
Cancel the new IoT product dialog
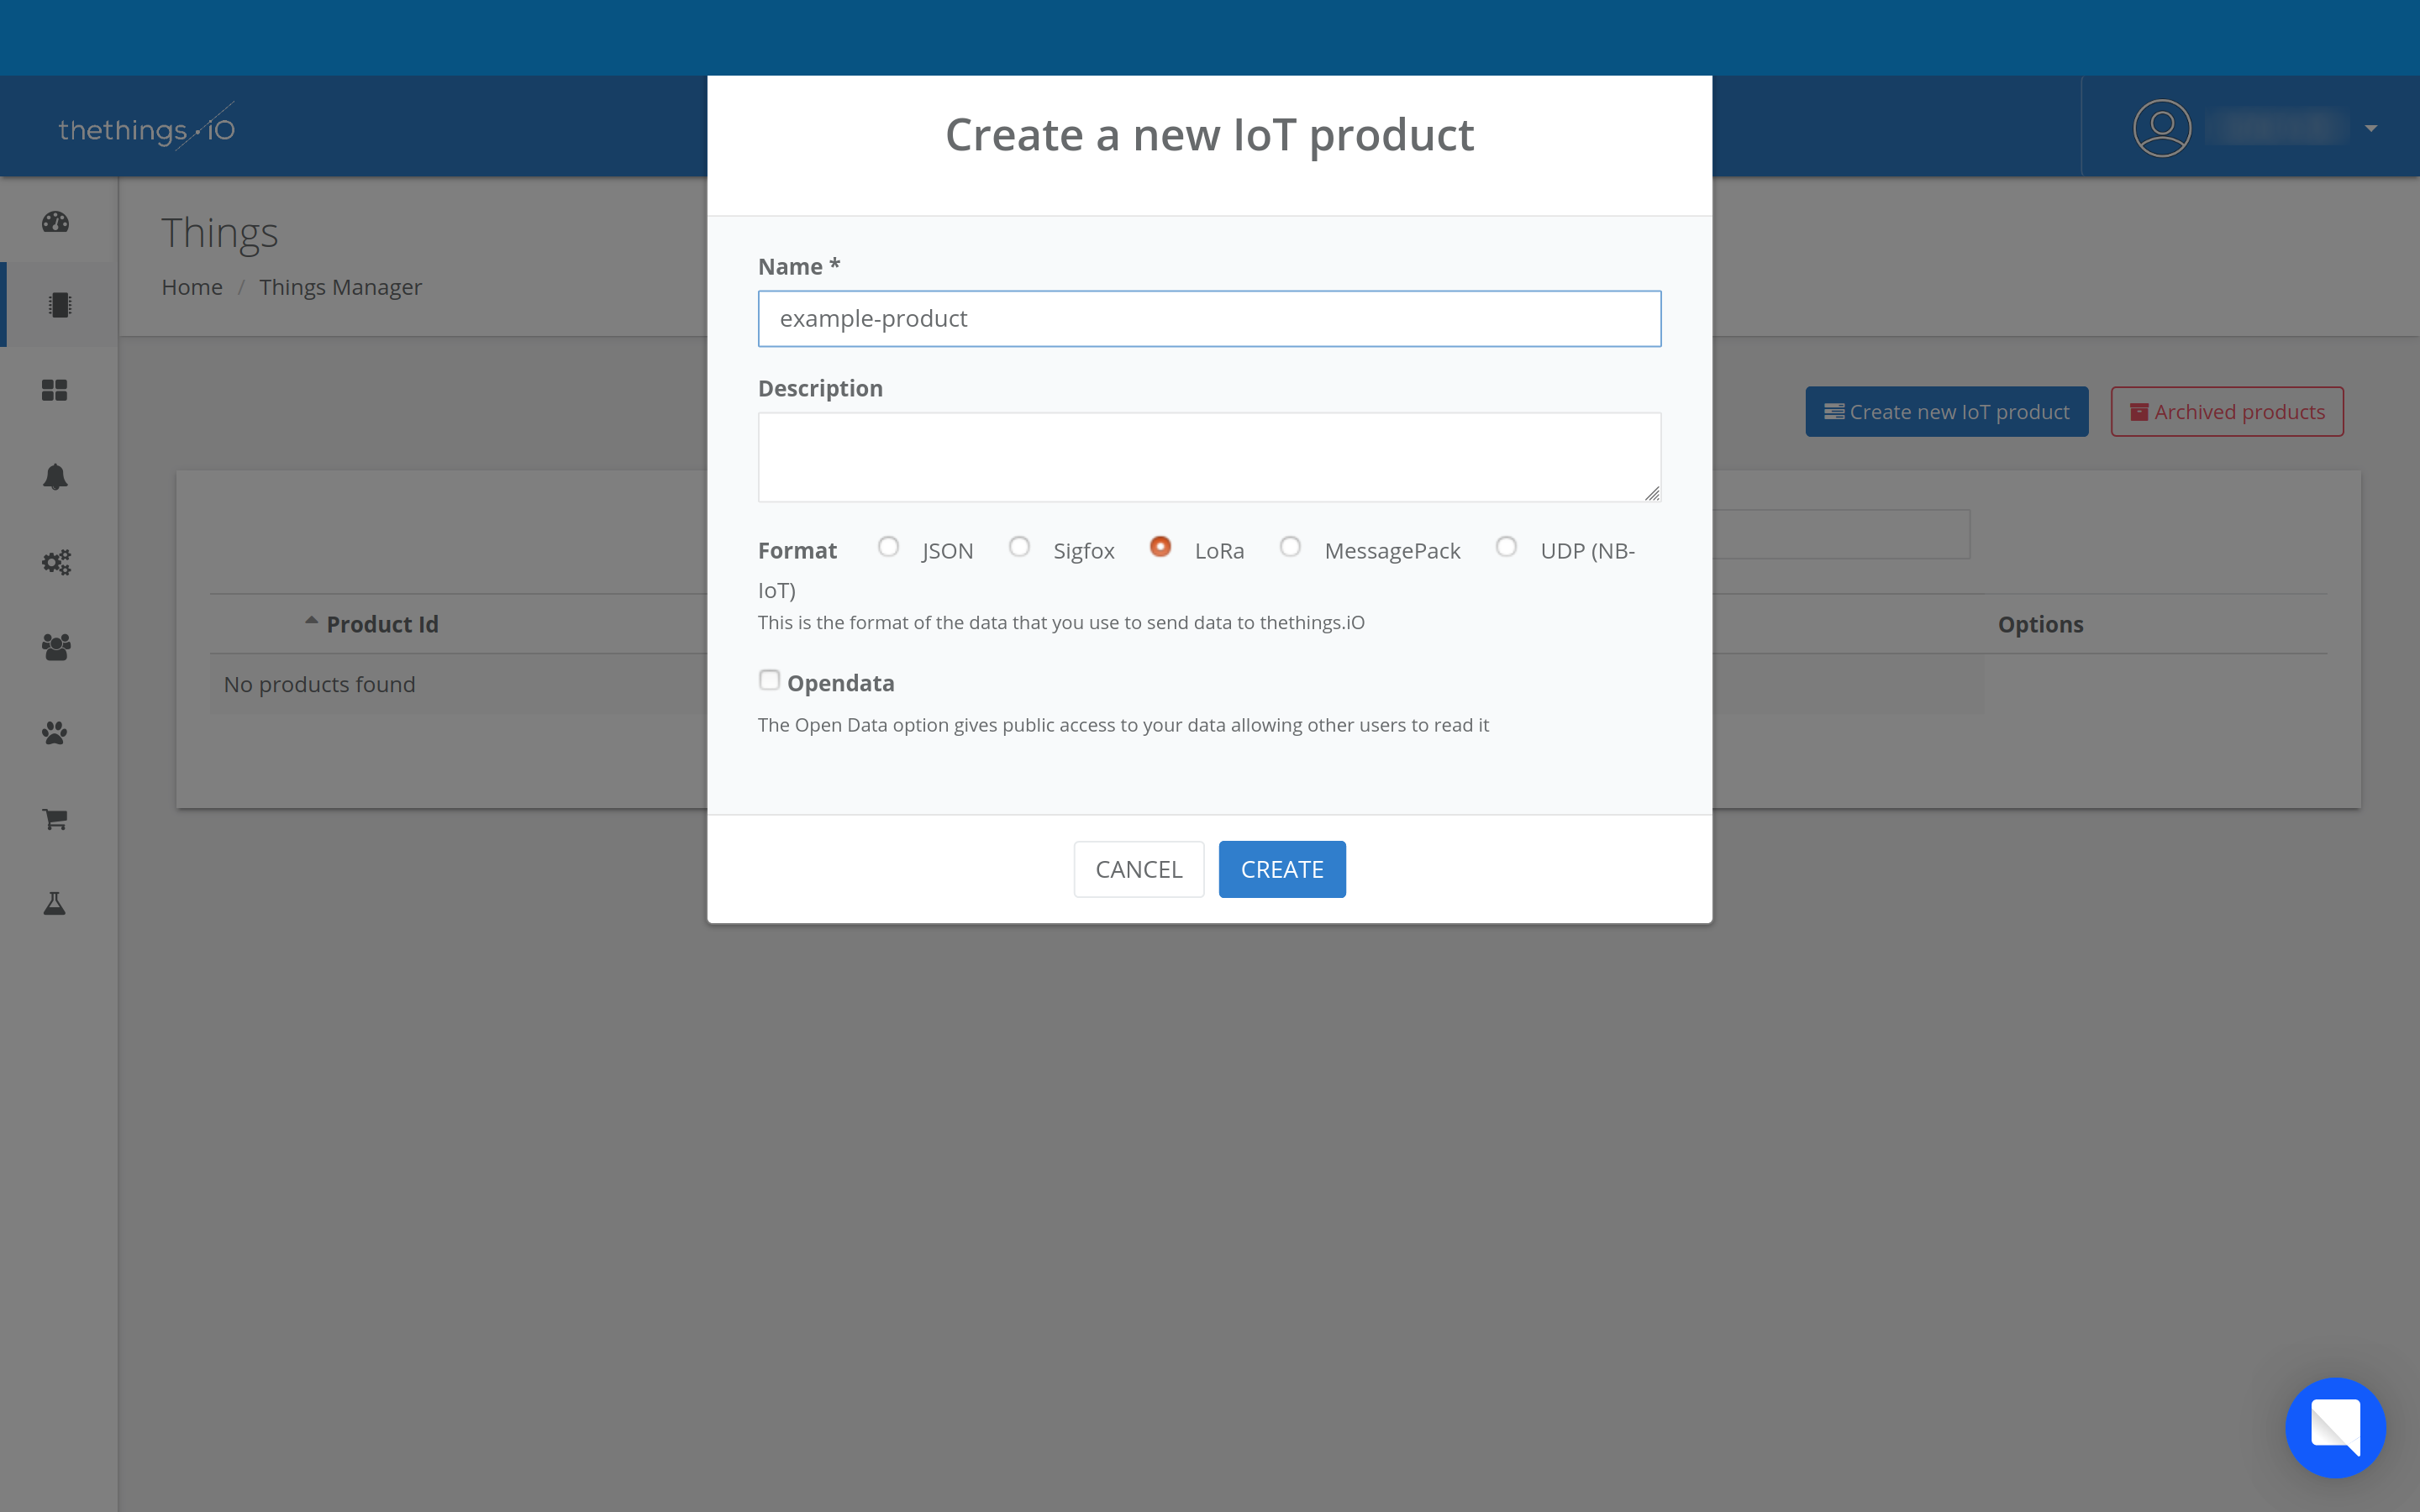1138,868
